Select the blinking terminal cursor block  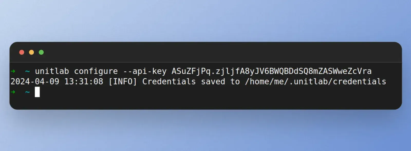click(37, 92)
